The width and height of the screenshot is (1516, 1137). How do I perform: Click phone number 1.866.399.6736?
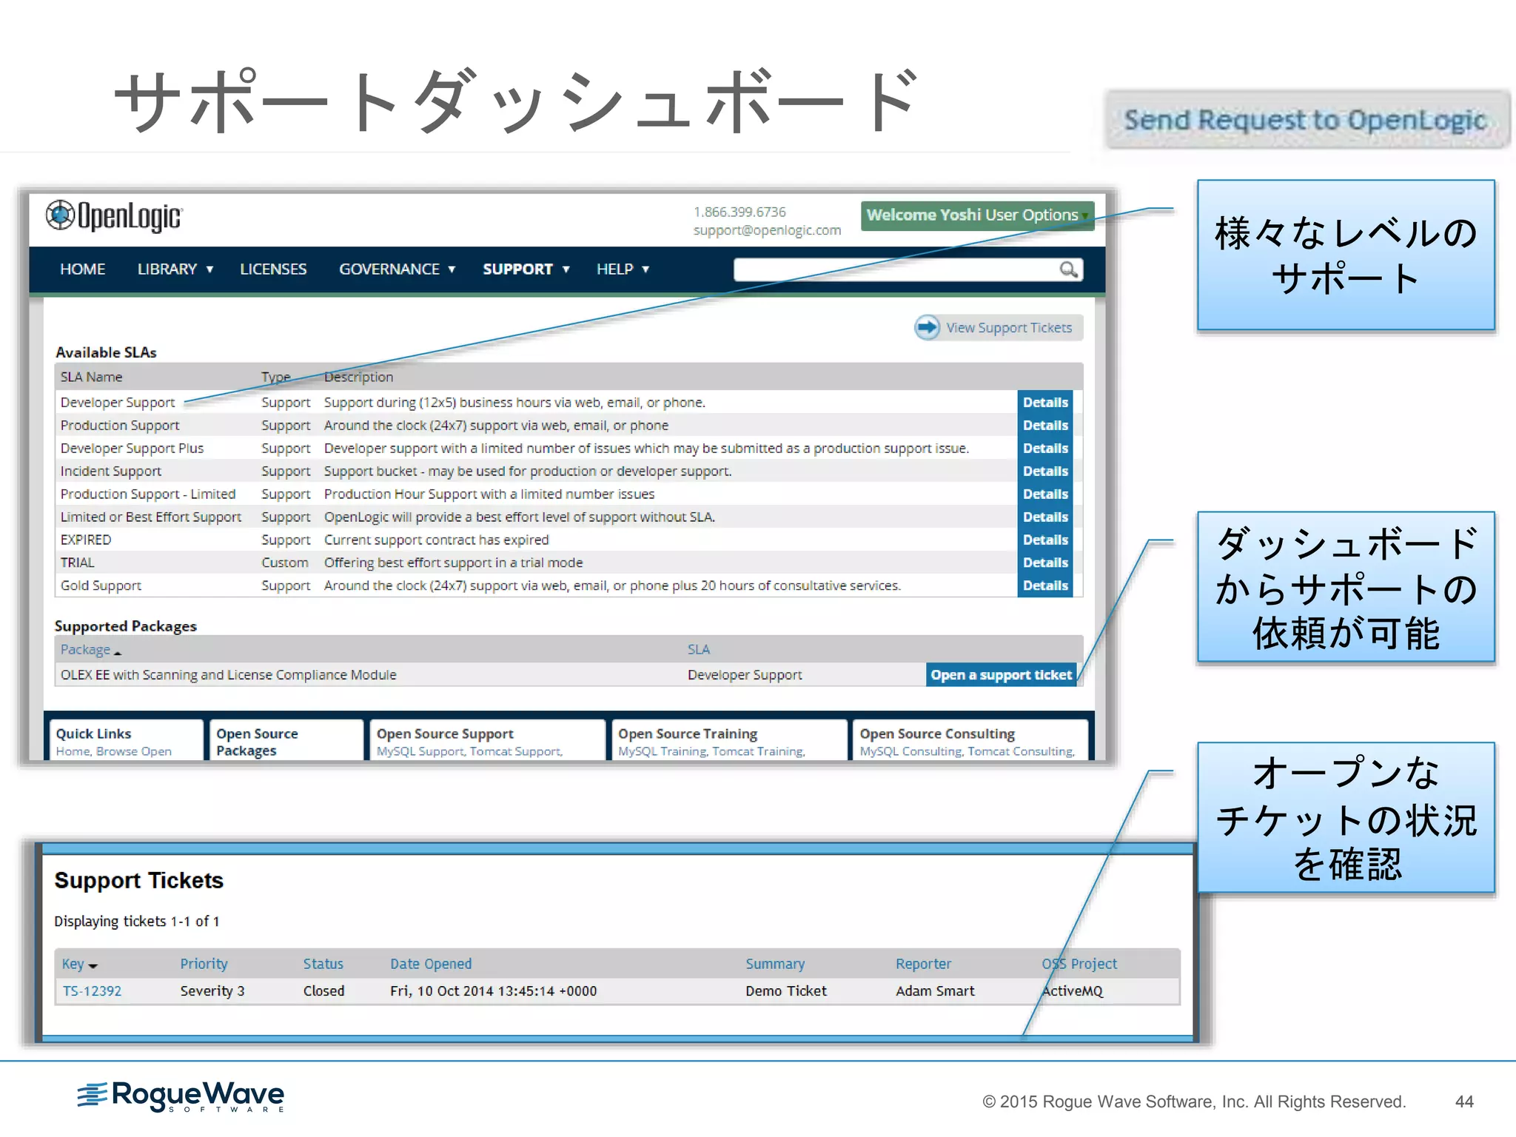739,212
